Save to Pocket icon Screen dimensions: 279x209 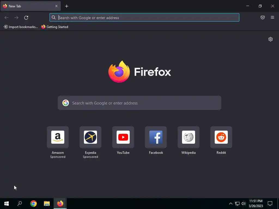263,17
